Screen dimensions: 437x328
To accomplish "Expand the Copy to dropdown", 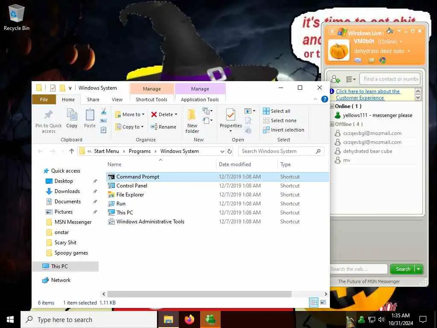I will tap(142, 127).
